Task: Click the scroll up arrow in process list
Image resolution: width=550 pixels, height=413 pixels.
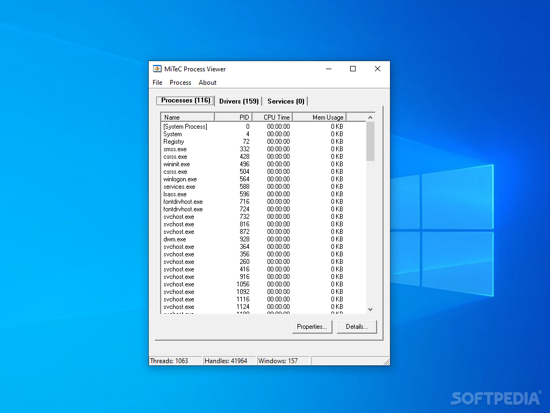Action: point(370,116)
